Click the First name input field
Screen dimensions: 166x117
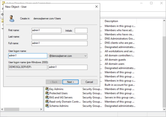click(46, 30)
